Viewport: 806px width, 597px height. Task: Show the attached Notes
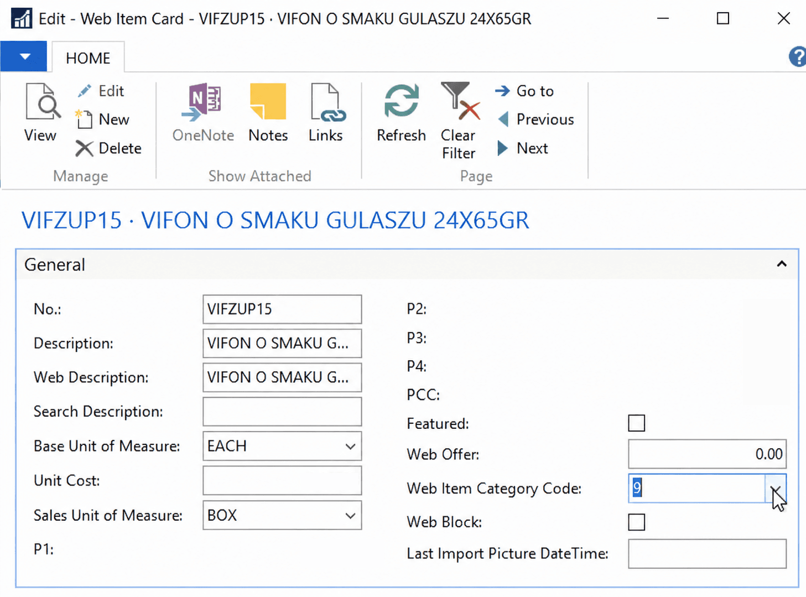[268, 112]
